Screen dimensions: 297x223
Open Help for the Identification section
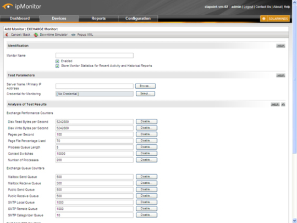280,46
